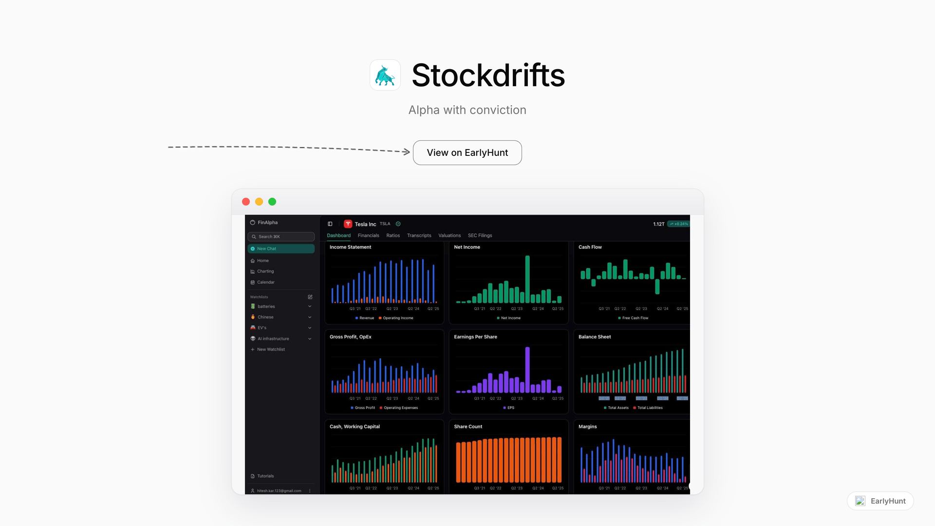The width and height of the screenshot is (935, 526).
Task: Toggle the Gross Profit legend entry
Action: [x=363, y=408]
